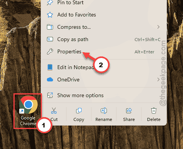Select Show more options
The height and width of the screenshot is (149, 183).
coord(104,95)
